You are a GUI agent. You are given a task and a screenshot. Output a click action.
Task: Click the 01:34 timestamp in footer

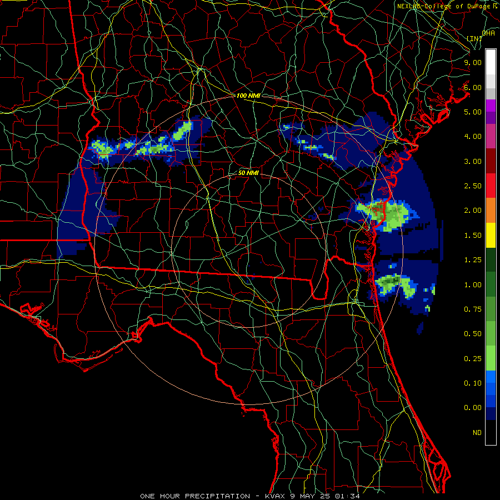click(x=347, y=496)
